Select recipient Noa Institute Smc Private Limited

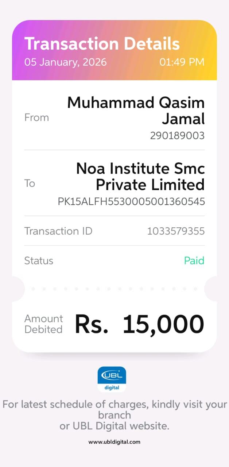click(140, 177)
